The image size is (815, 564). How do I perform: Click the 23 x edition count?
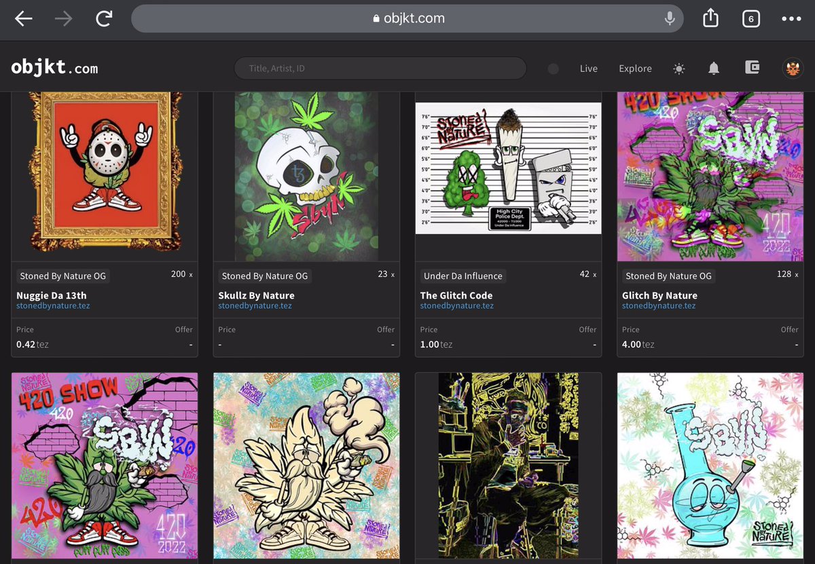[386, 274]
